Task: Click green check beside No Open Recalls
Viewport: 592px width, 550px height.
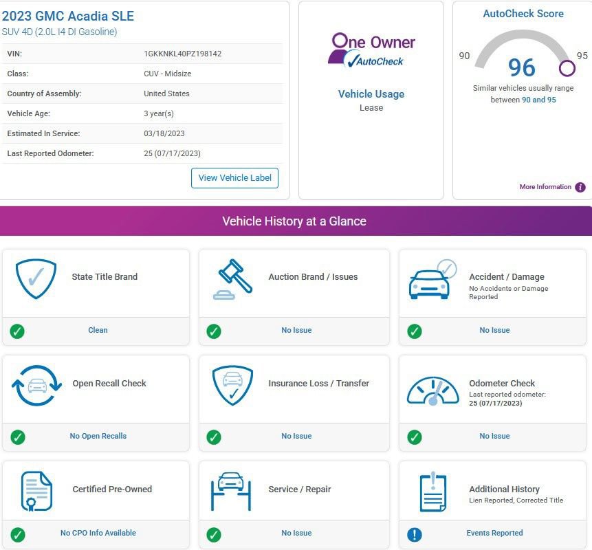Action: click(x=18, y=437)
